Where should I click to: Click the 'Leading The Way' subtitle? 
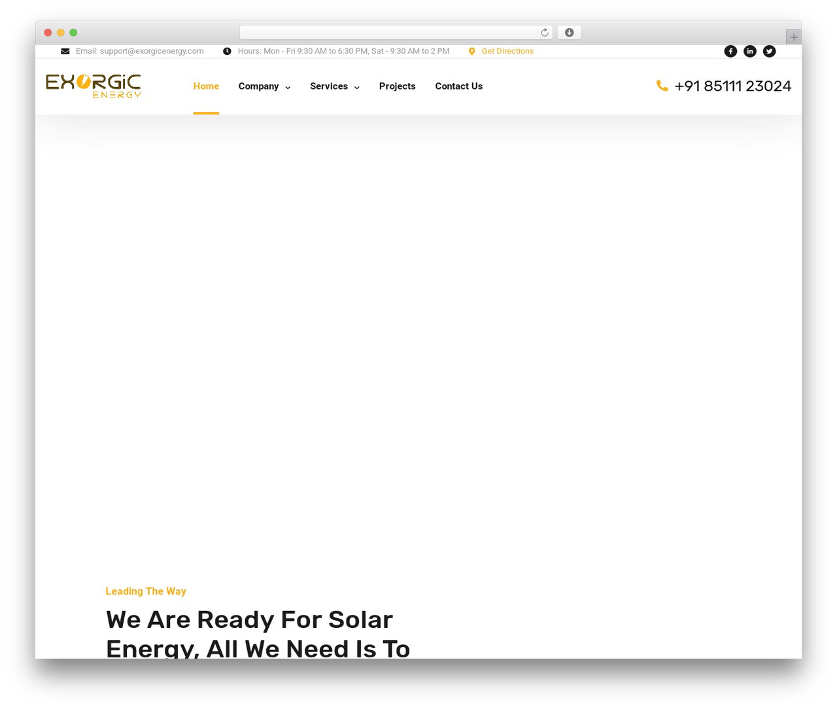click(x=146, y=591)
